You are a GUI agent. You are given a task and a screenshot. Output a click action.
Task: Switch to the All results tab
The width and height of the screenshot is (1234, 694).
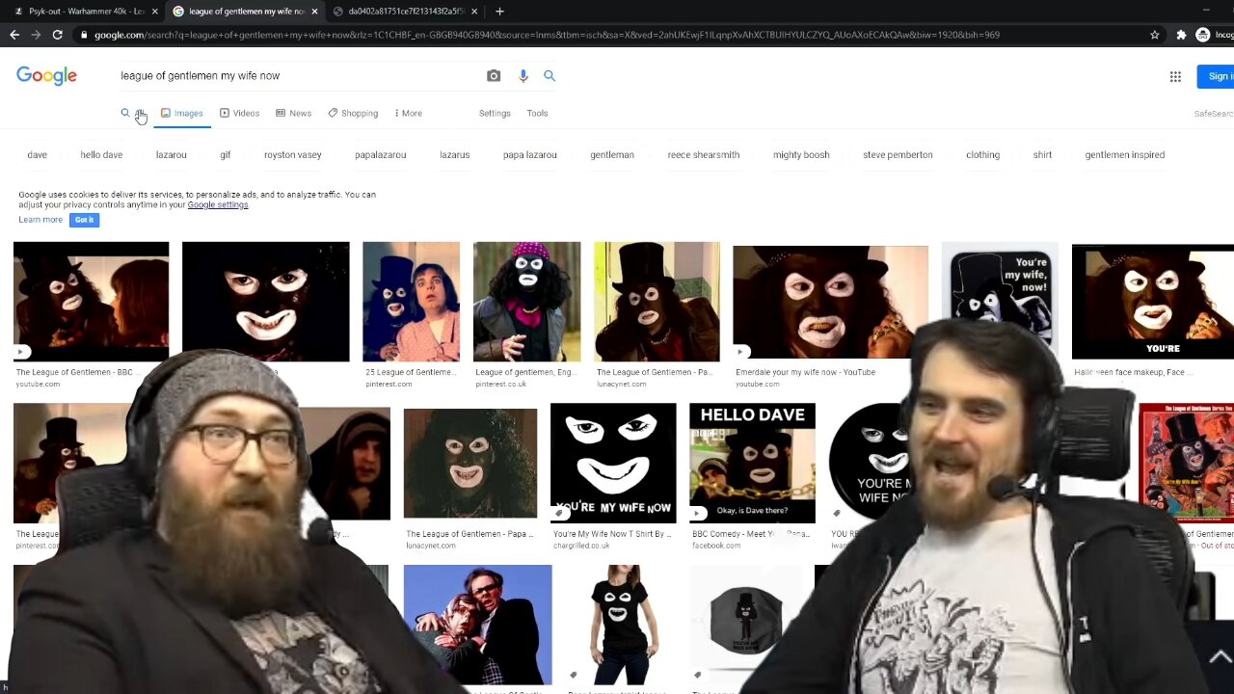[133, 114]
